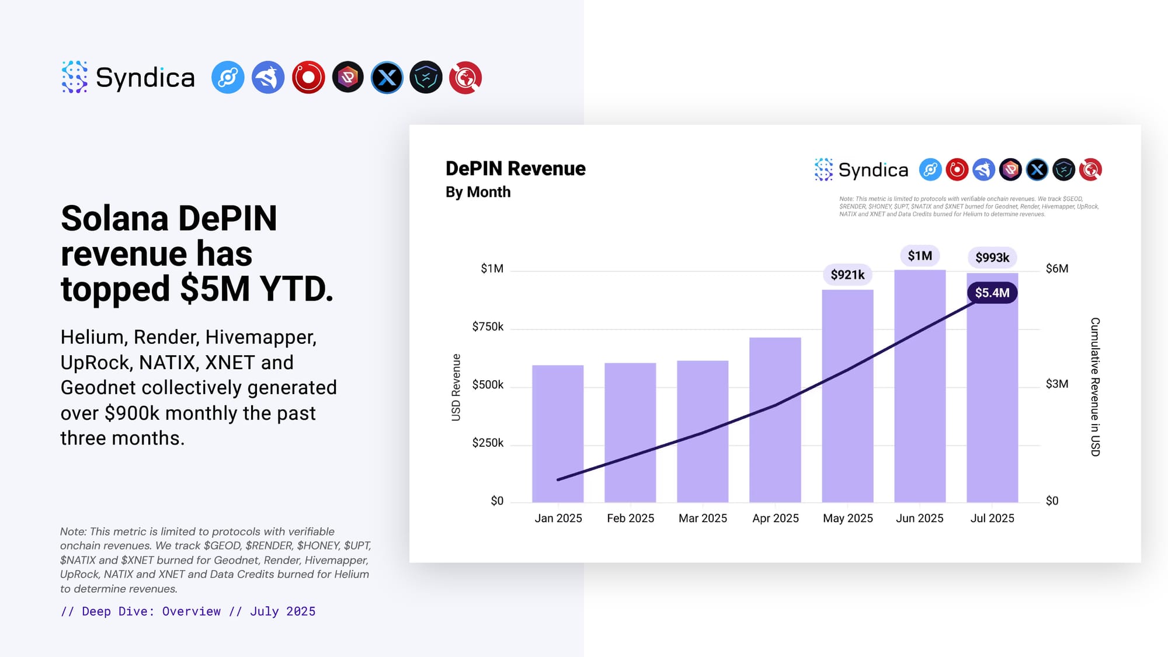Click the DePIN Revenue chart title
The width and height of the screenshot is (1168, 657).
[x=515, y=168]
